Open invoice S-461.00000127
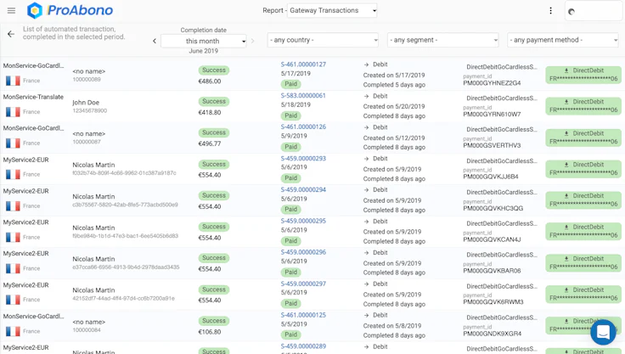 (303, 65)
